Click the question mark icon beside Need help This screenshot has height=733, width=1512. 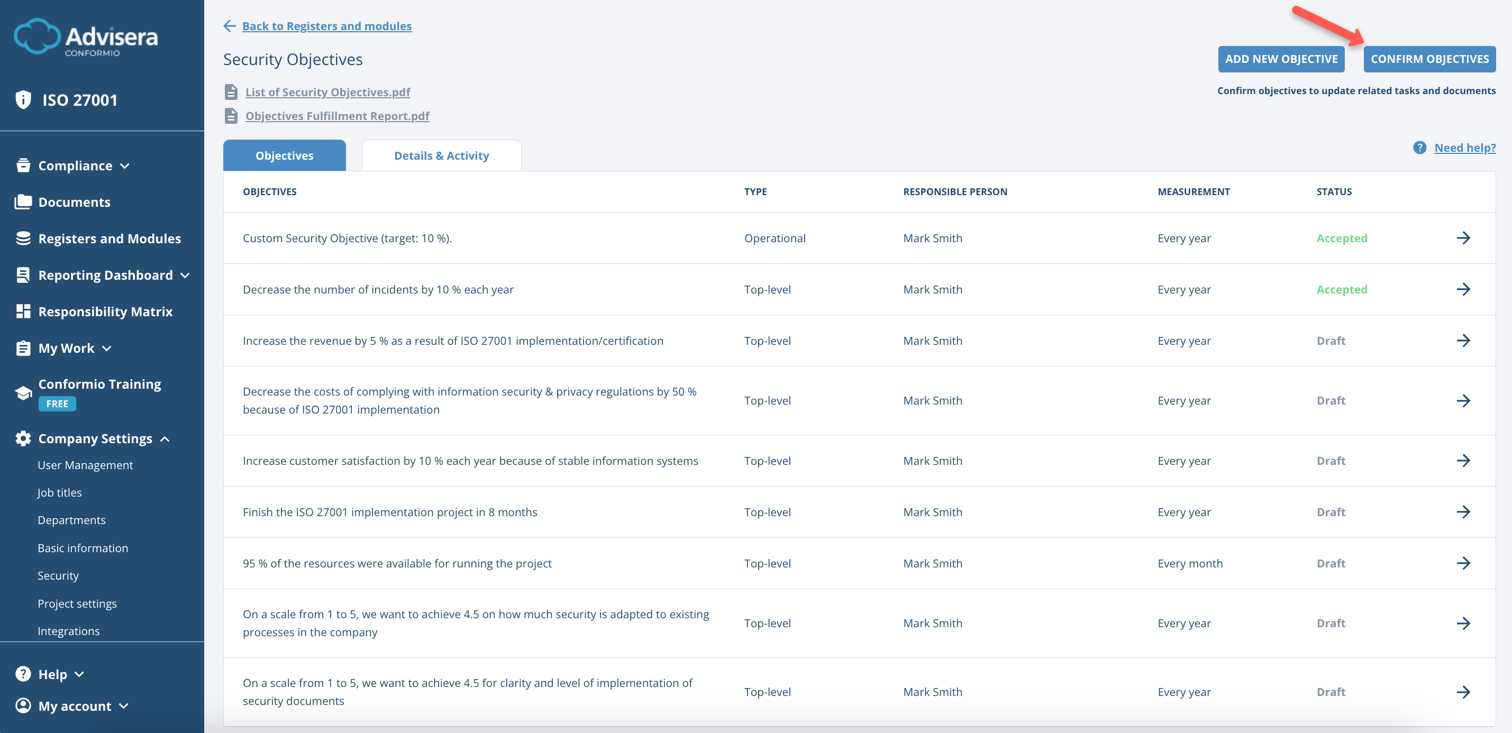tap(1420, 148)
